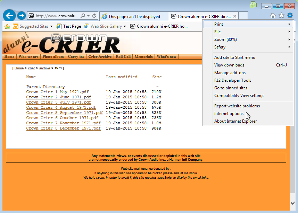Click the Tools gear icon
The width and height of the screenshot is (298, 213).
click(x=290, y=16)
